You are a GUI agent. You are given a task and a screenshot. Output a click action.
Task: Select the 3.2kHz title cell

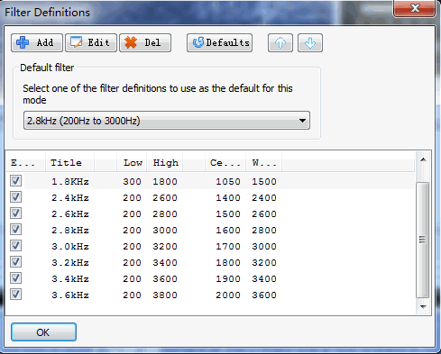coord(70,263)
